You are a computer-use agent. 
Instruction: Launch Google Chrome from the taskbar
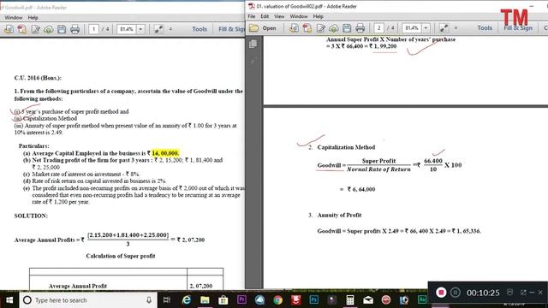click(277, 300)
